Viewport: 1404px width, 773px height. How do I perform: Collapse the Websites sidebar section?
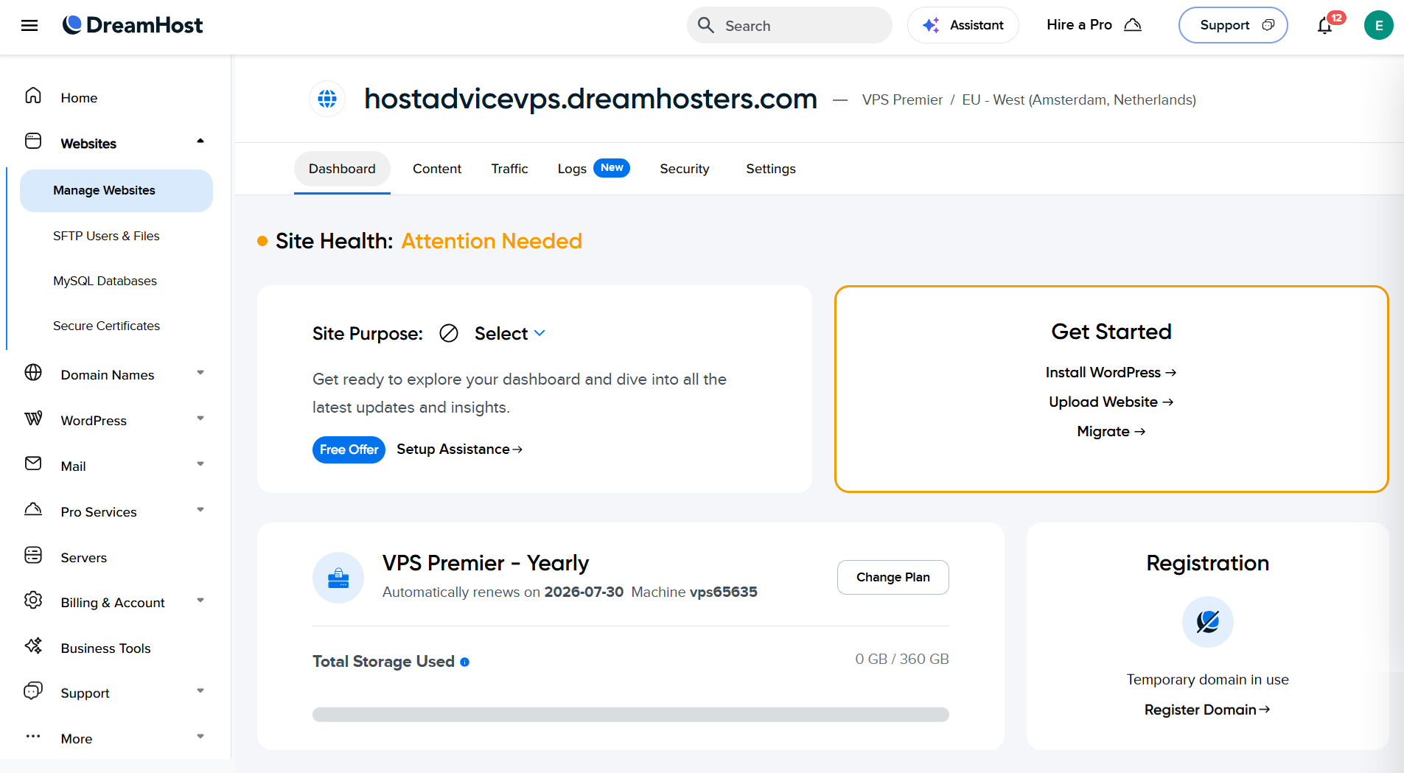(x=200, y=141)
